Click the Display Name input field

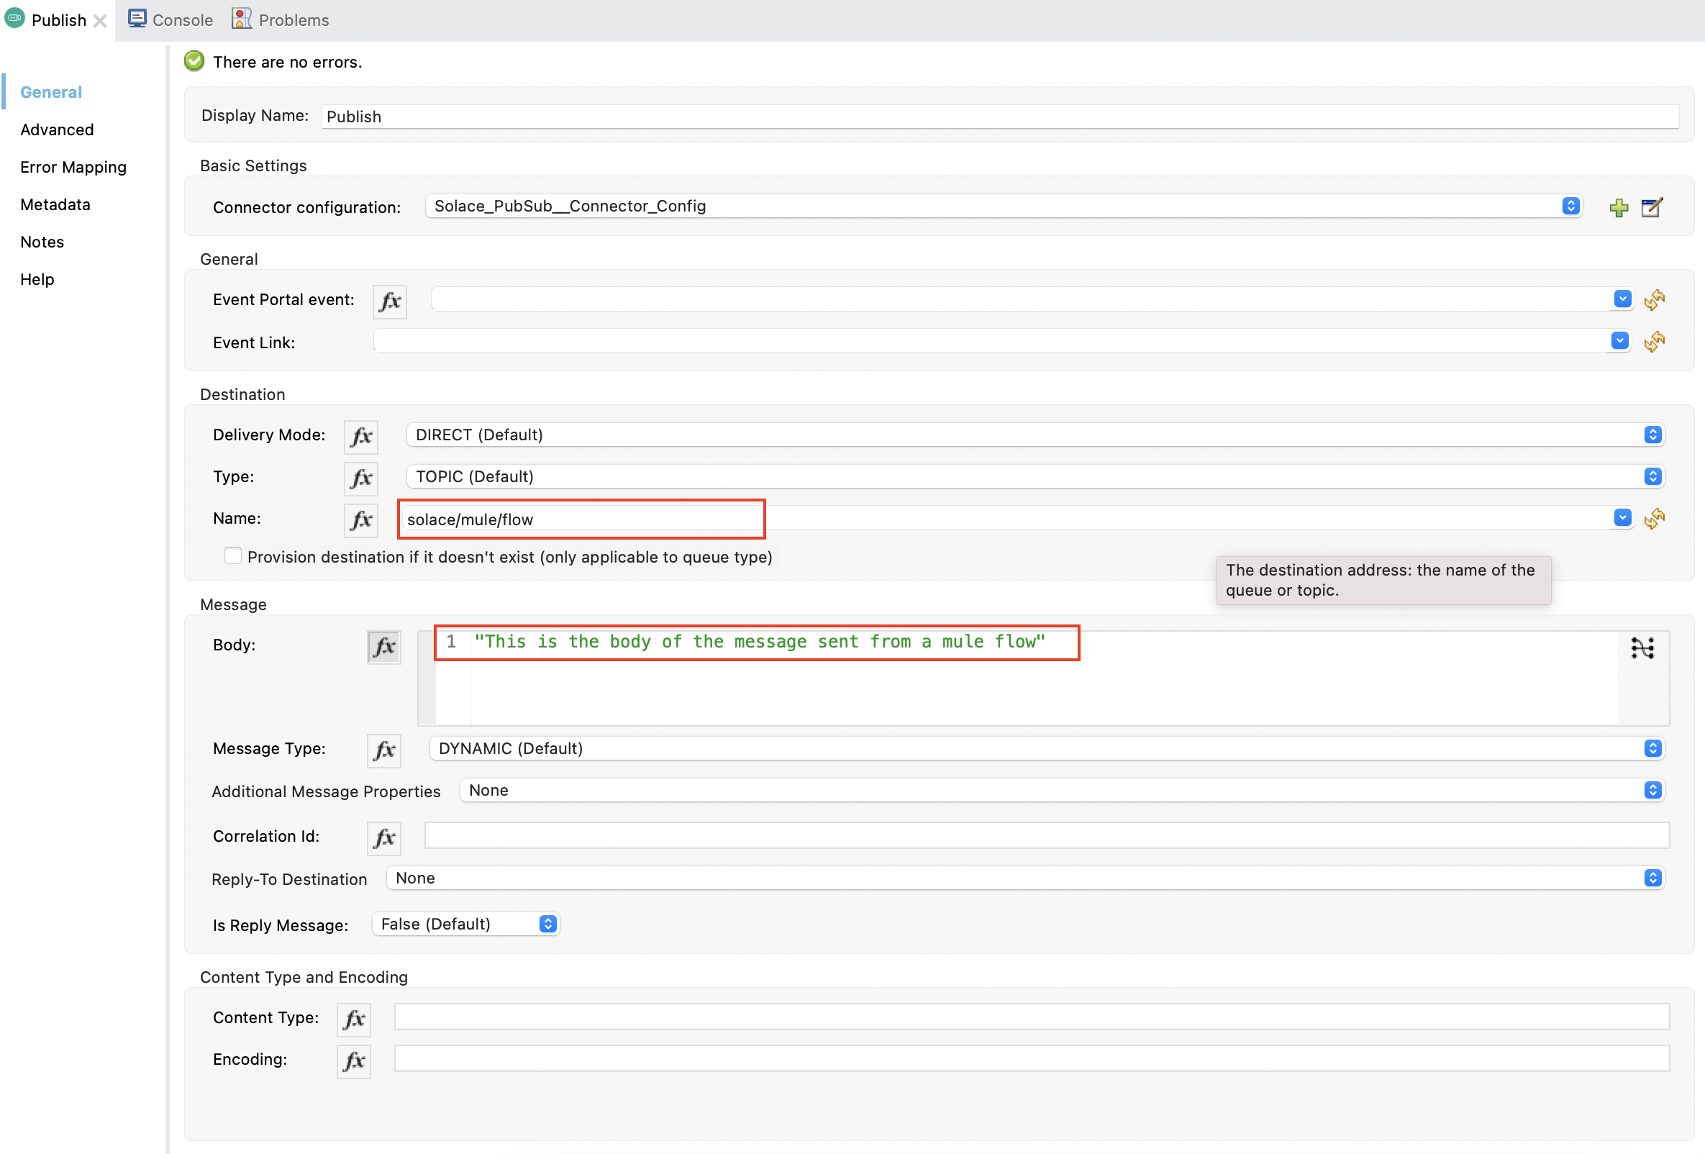pyautogui.click(x=734, y=116)
